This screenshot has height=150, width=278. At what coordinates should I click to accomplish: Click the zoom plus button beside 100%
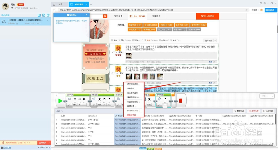coord(268,96)
